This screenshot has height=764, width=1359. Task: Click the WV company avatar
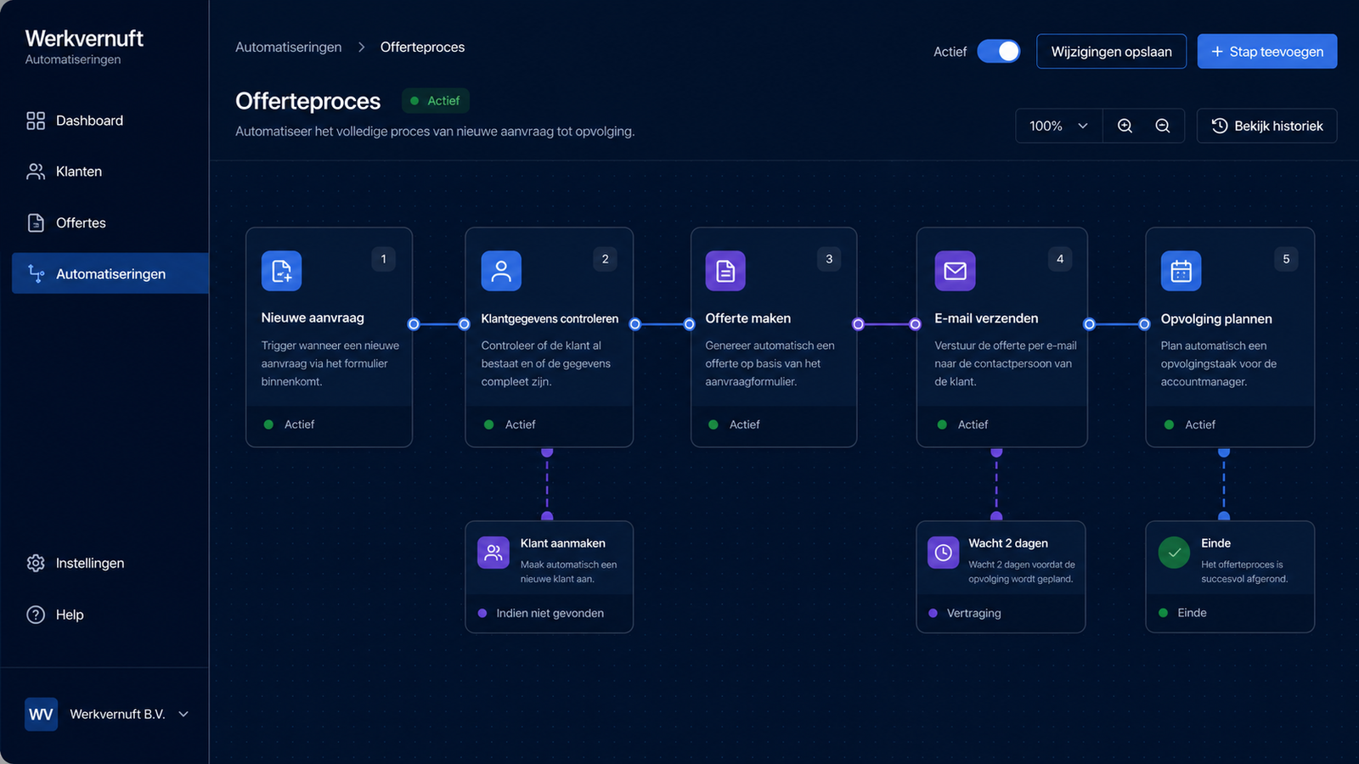click(42, 714)
